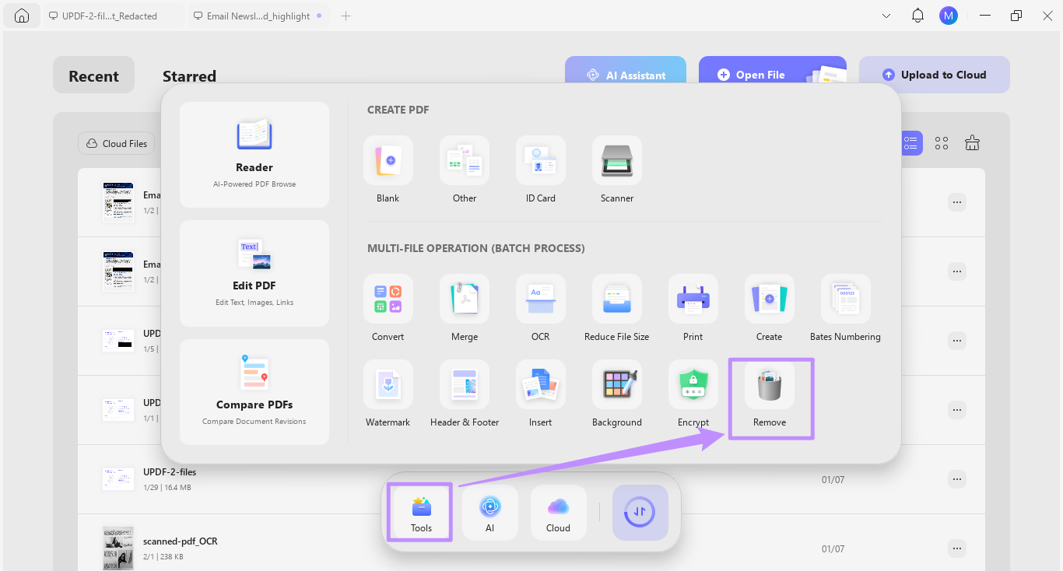The image size is (1063, 571).
Task: Click the scanned-pdf_OCR thumbnail
Action: click(x=118, y=548)
